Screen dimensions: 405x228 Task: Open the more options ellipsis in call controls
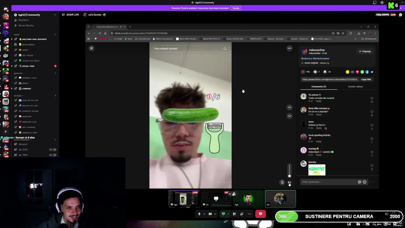point(249,214)
